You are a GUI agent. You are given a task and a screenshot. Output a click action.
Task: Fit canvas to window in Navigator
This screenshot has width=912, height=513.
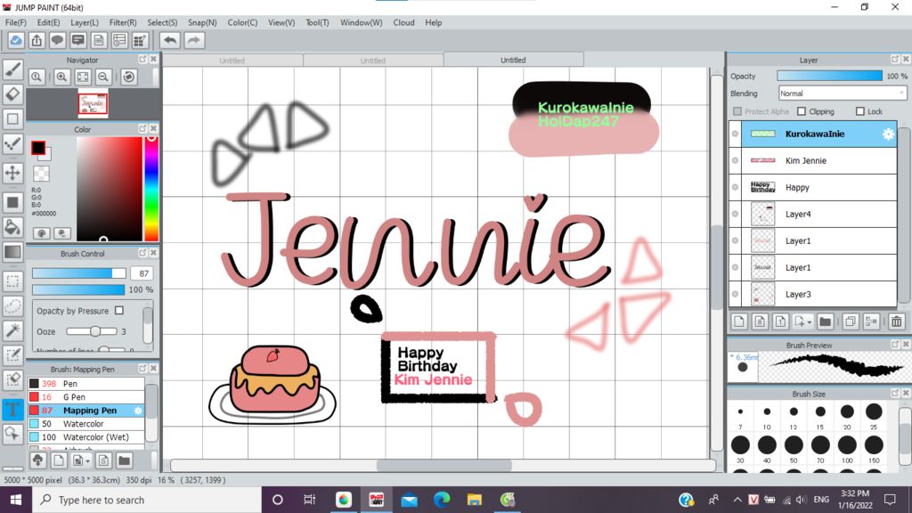click(x=83, y=77)
